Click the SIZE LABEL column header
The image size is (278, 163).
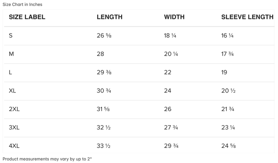pyautogui.click(x=27, y=17)
